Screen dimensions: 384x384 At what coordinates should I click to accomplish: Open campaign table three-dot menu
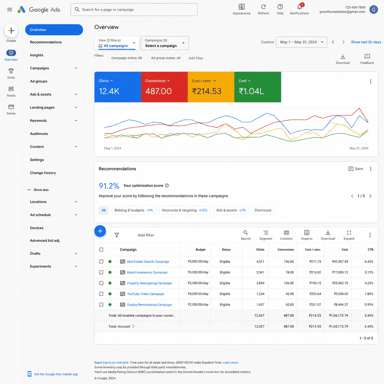click(x=370, y=235)
